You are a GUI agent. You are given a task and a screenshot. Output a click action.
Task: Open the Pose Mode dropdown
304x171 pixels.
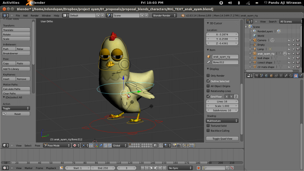point(57,145)
